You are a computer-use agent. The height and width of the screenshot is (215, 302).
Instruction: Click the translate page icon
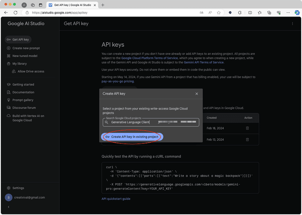(202, 13)
